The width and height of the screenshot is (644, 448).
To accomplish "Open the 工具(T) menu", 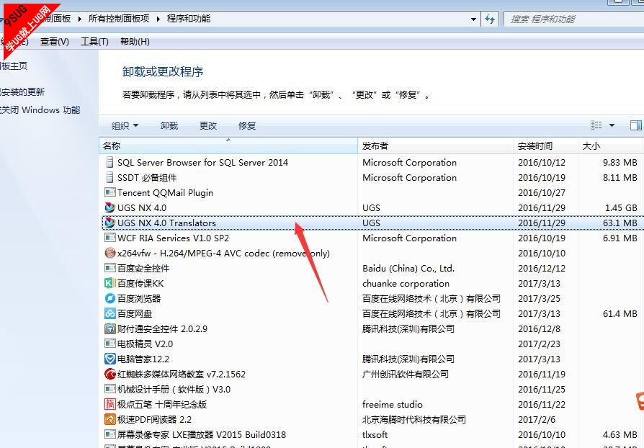I will [x=94, y=42].
